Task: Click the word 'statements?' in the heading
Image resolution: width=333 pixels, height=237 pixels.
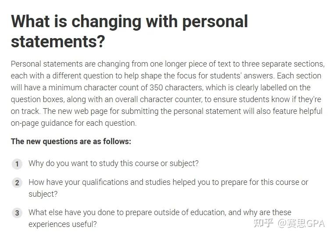Action: [x=58, y=42]
